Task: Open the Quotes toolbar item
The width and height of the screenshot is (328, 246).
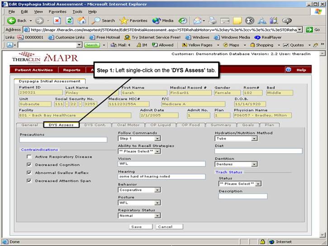Action: click(x=293, y=45)
